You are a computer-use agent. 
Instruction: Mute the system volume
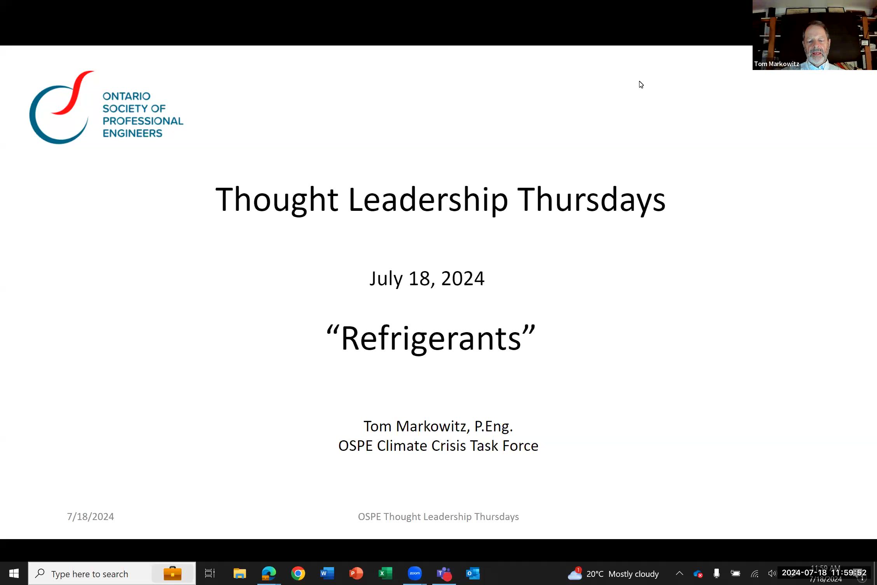pyautogui.click(x=772, y=573)
